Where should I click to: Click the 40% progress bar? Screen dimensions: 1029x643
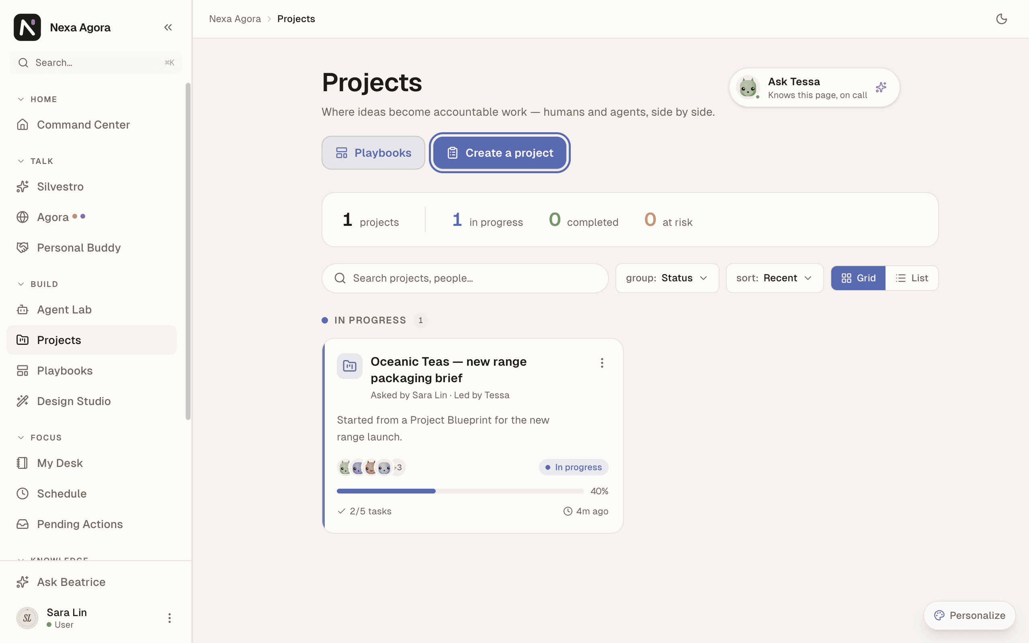pos(460,491)
